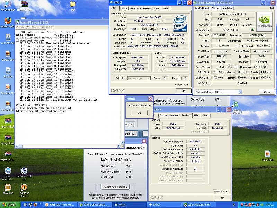Click Close button in GPU-Z window
277x208 pixels.
pyautogui.click(x=267, y=92)
